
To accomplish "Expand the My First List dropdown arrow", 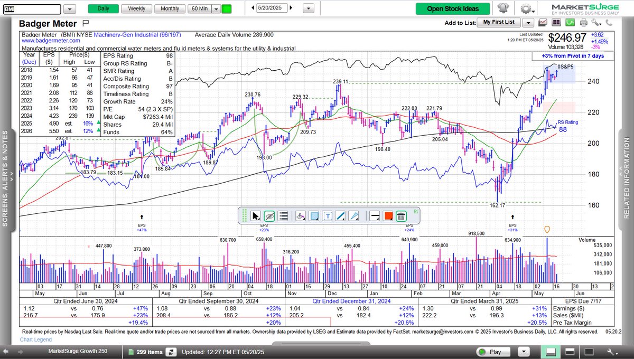I will [528, 23].
